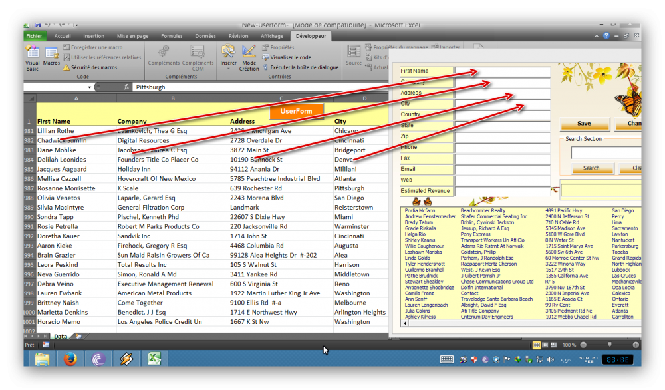Open File Explorer from taskbar

(x=42, y=359)
